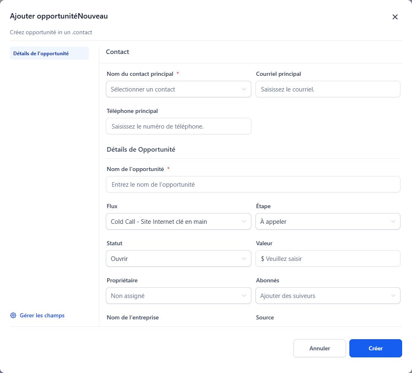
Task: Open the Détails de l'opportunité tab
Action: pos(49,53)
